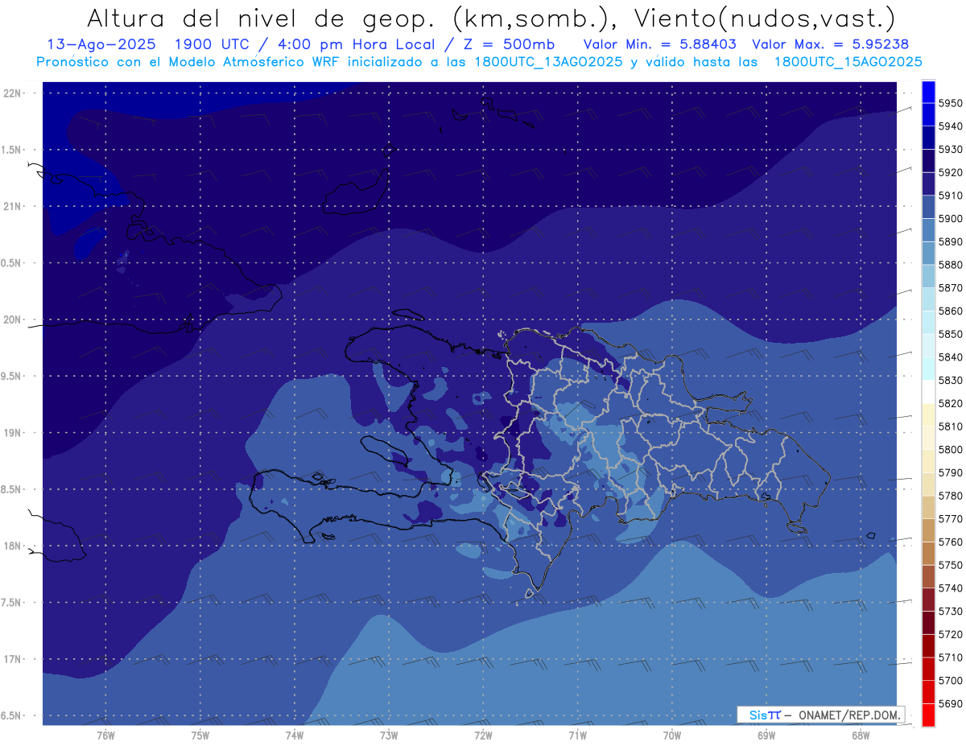Click the bottom red legend swatch below 5690
Image resolution: width=966 pixels, height=746 pixels.
click(x=928, y=714)
